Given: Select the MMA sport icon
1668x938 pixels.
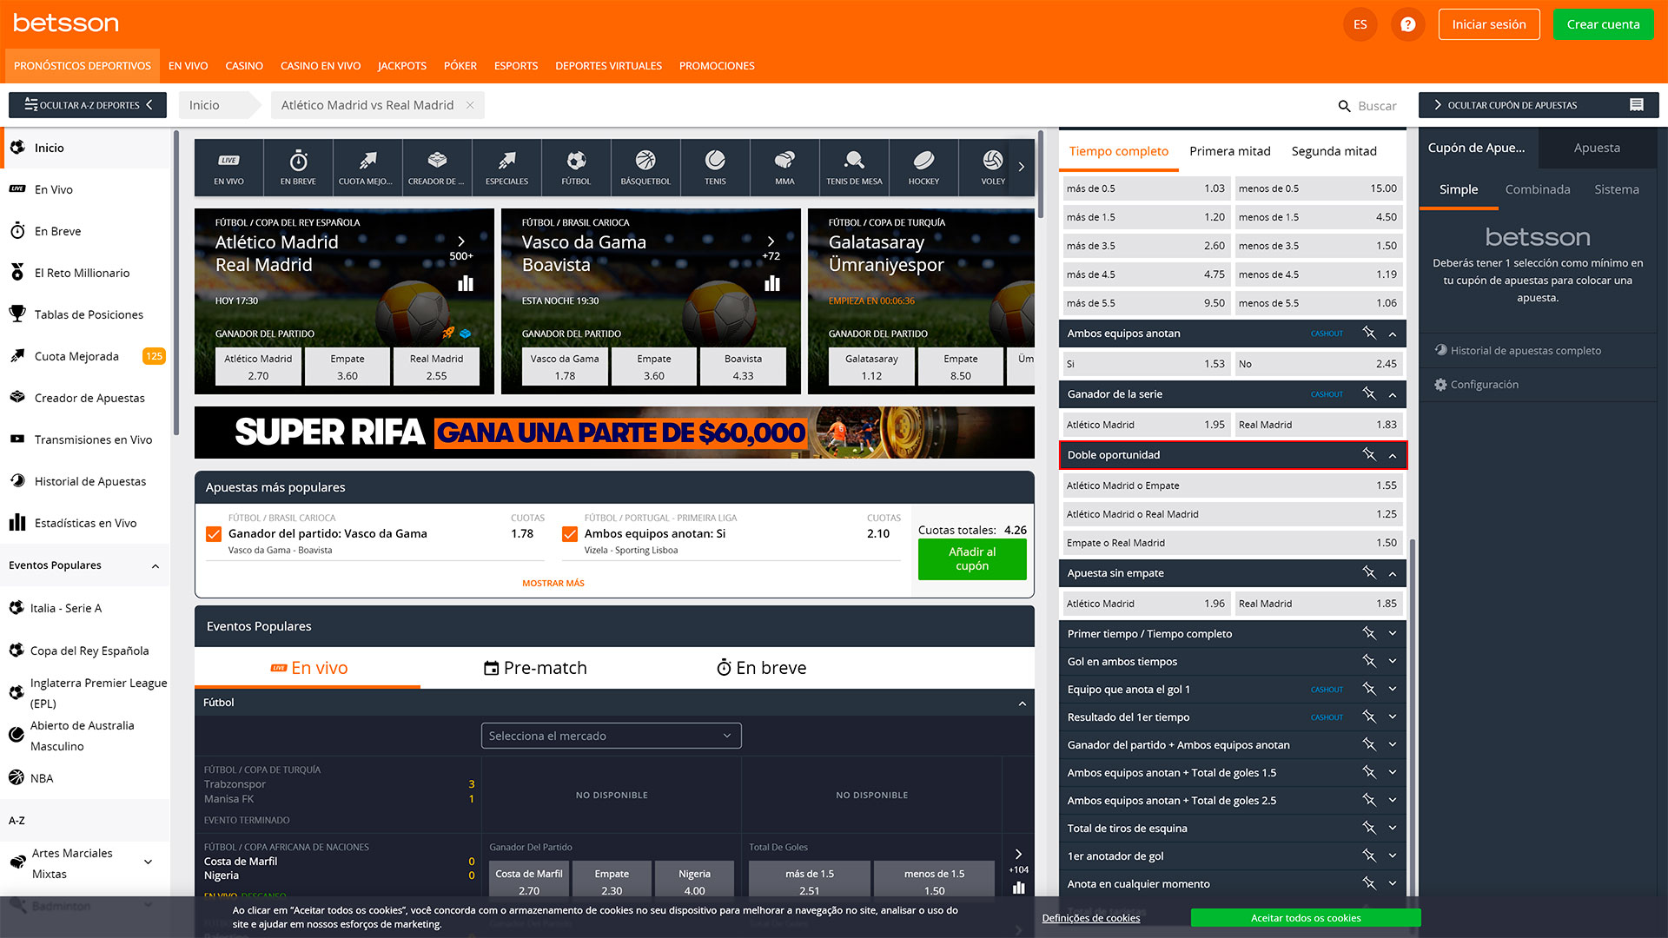Looking at the screenshot, I should (784, 167).
